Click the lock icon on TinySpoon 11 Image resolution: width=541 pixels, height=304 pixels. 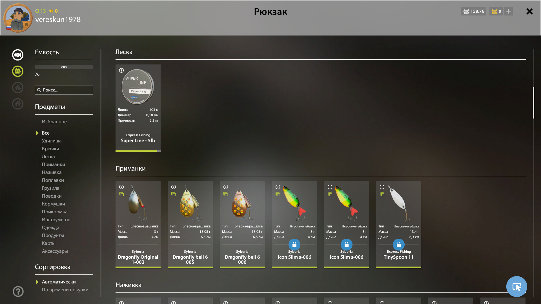[x=399, y=245]
